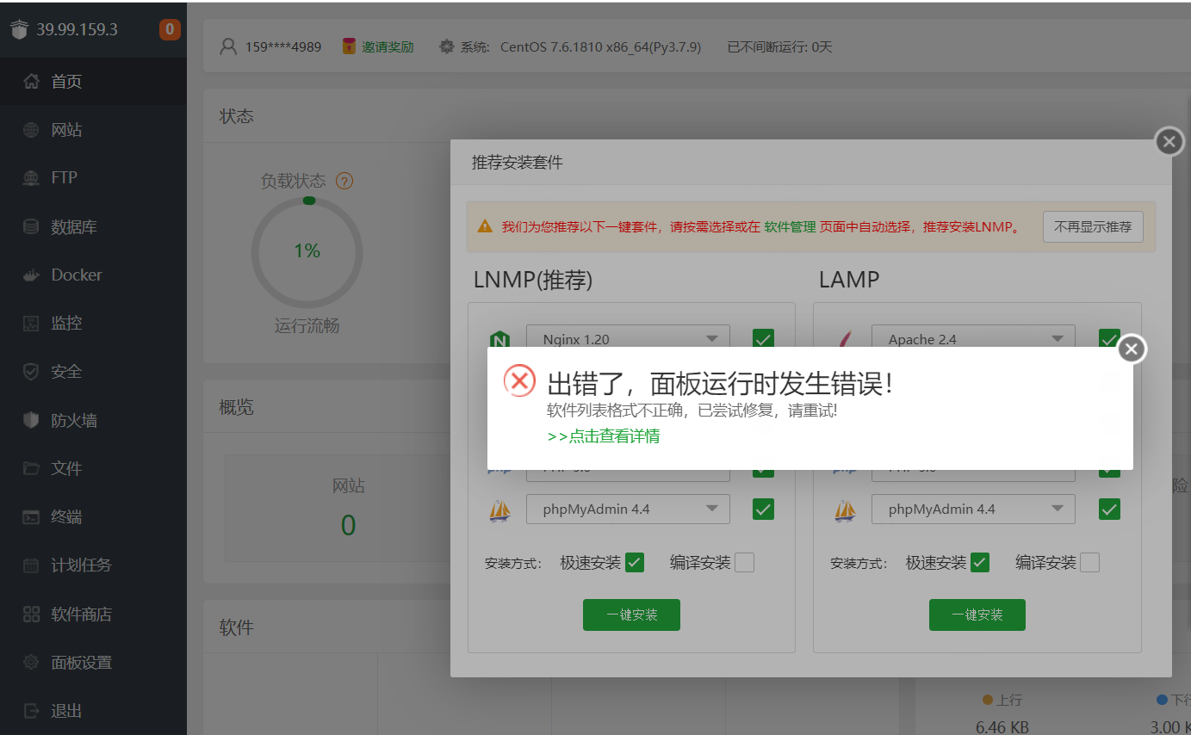1191x735 pixels.
Task: Click the red error X icon
Action: coord(519,380)
